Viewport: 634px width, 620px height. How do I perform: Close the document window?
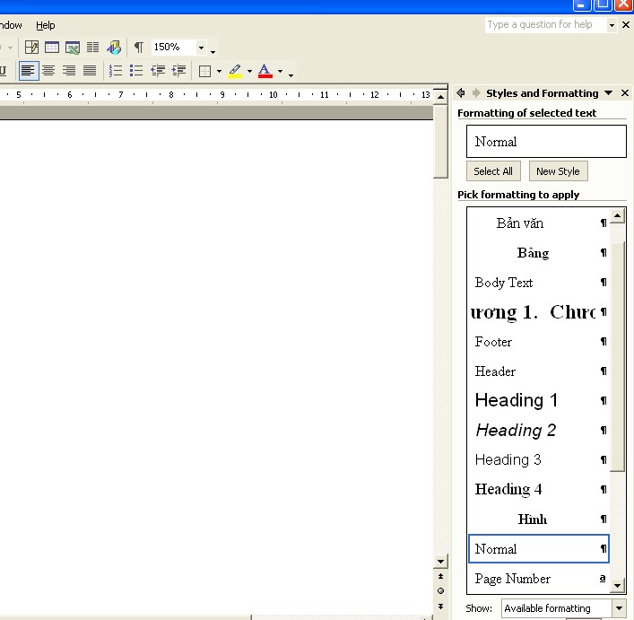[626, 24]
